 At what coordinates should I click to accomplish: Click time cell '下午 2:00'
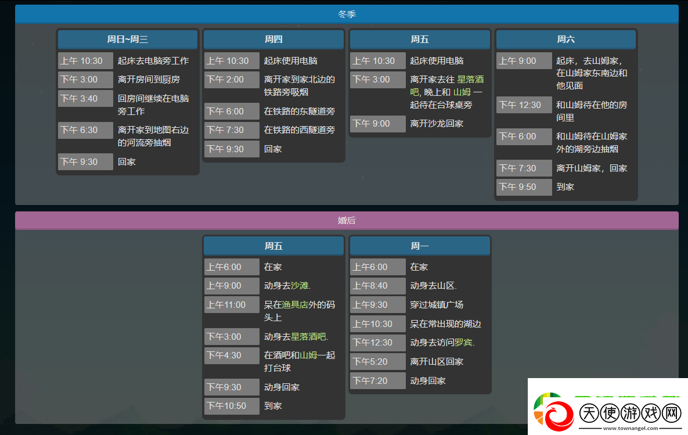tap(232, 80)
